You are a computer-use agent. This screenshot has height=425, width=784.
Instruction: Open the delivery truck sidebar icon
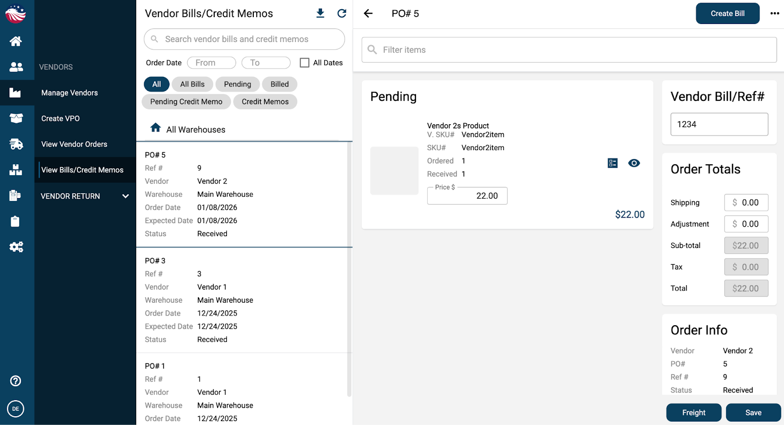pyautogui.click(x=16, y=144)
